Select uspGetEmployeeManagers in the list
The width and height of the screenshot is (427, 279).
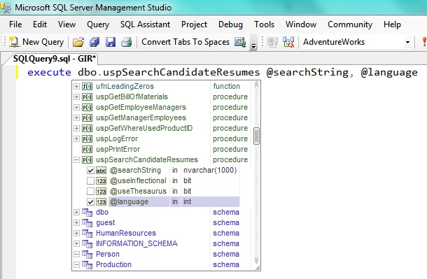pyautogui.click(x=141, y=107)
